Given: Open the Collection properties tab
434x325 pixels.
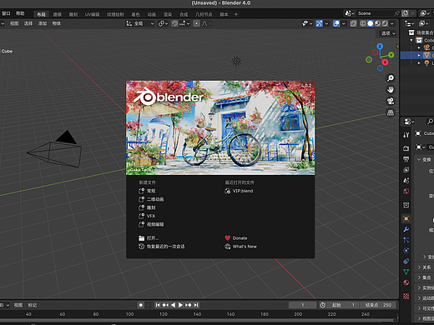Looking at the screenshot, I should [x=406, y=205].
